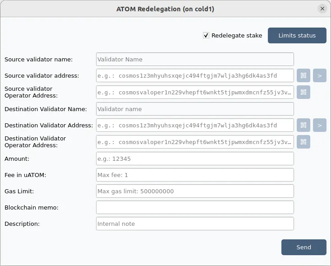
Task: Open the Limits status view
Action: [x=297, y=35]
